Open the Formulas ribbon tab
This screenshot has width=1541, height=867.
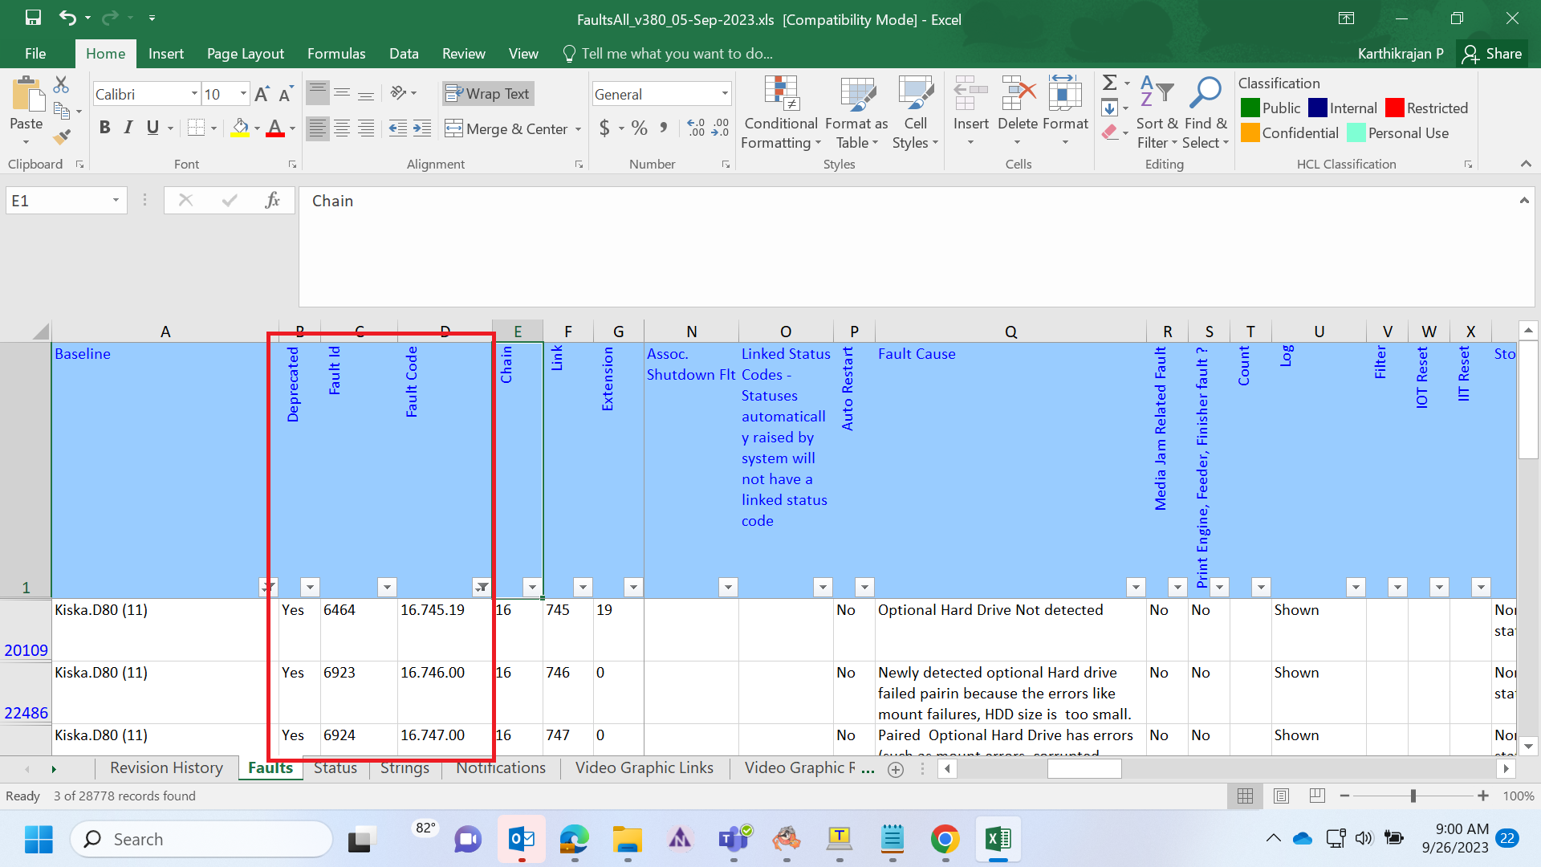click(335, 54)
